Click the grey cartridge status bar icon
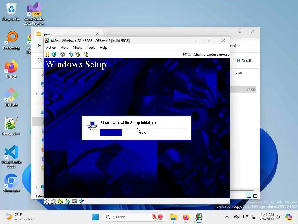This screenshot has height=224, width=298. (x=74, y=201)
